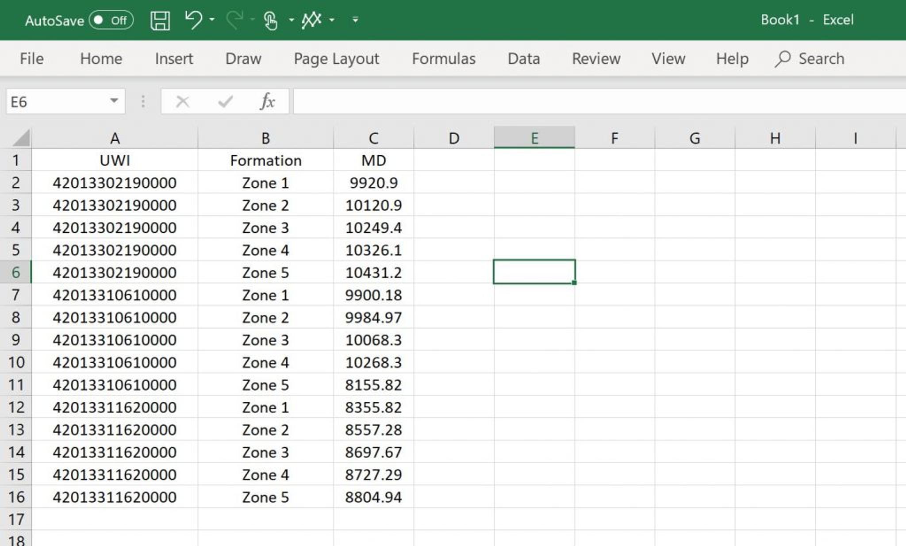Image resolution: width=906 pixels, height=546 pixels.
Task: Select column D header
Action: coord(454,138)
